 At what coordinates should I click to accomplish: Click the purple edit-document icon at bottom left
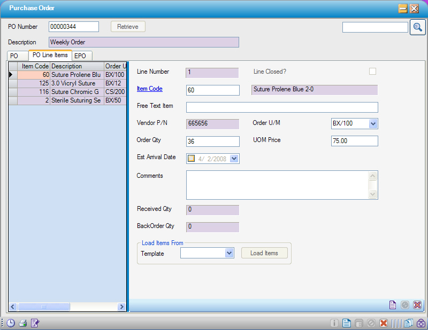[34, 323]
